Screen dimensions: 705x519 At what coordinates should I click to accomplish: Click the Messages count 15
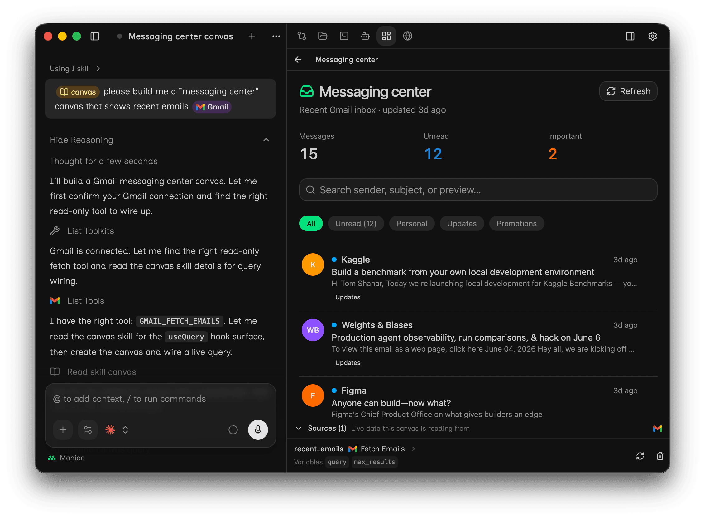point(309,154)
